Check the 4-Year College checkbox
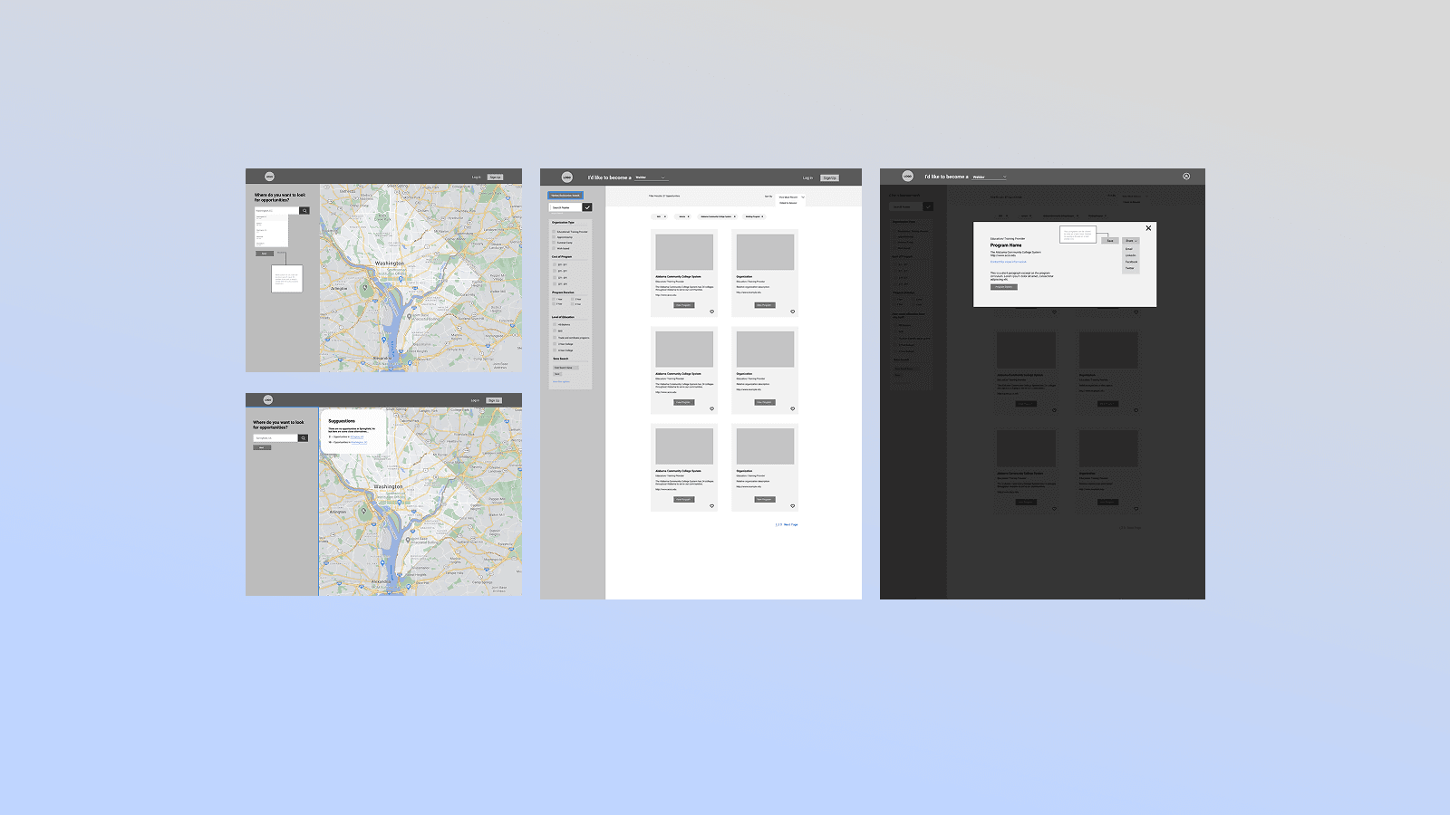The width and height of the screenshot is (1450, 815). [x=555, y=350]
